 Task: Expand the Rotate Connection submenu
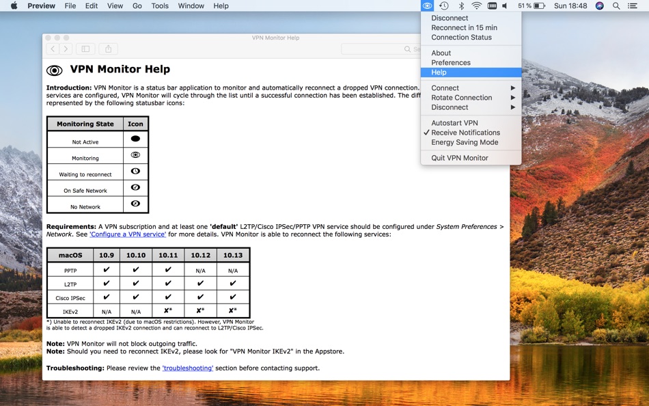[471, 98]
